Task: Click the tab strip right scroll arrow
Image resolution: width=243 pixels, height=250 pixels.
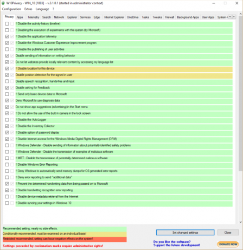Action: point(234,17)
